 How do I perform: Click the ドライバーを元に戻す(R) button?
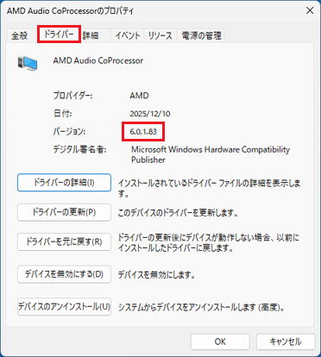pos(64,241)
